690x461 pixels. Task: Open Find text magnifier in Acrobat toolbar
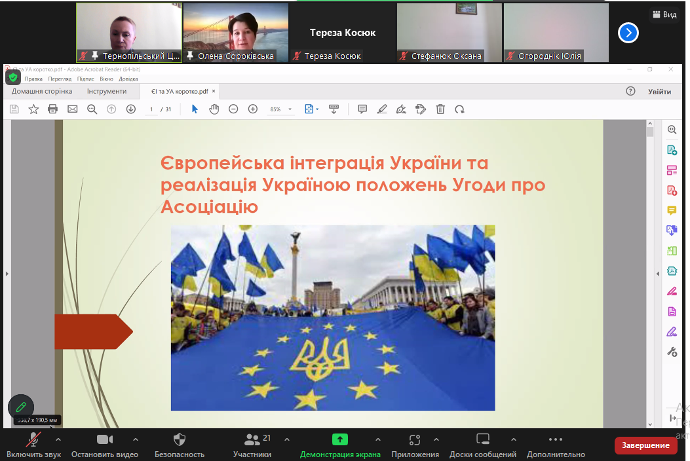point(92,109)
